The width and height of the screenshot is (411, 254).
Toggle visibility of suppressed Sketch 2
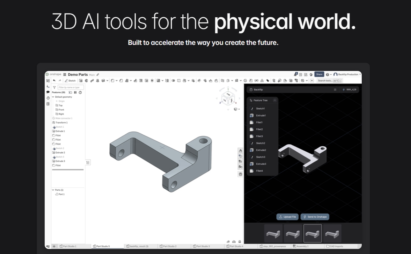(x=54, y=148)
